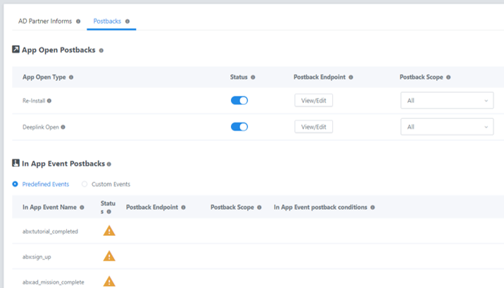Click info icon beside App Open Postbacks heading
Screen dimensions: 504x288
pos(101,51)
